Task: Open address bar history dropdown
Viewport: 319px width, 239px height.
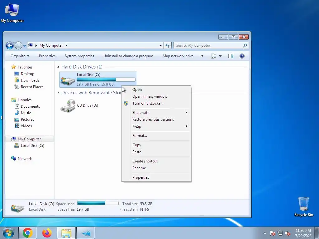Action: click(160, 45)
